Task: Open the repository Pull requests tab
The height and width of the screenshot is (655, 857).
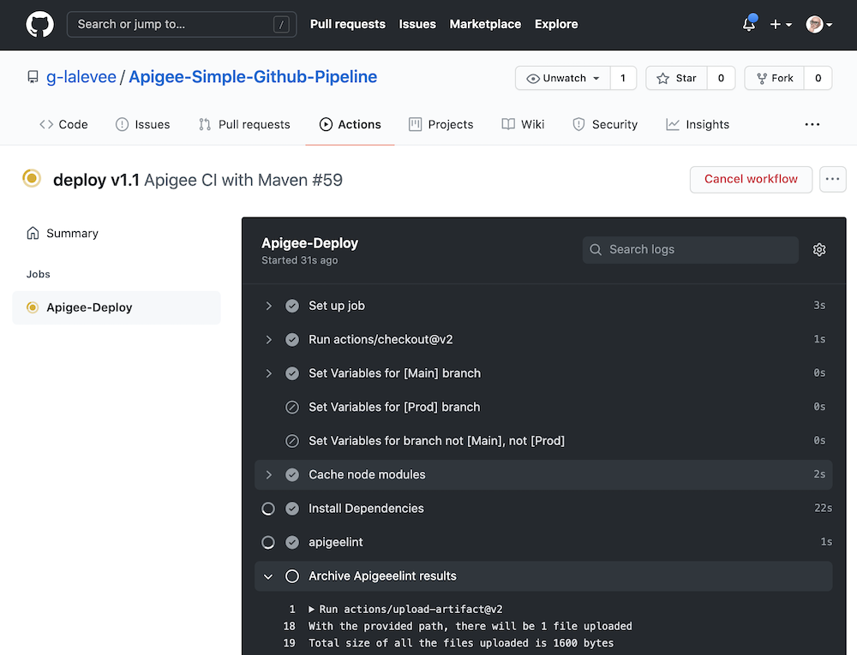Action: pos(244,124)
